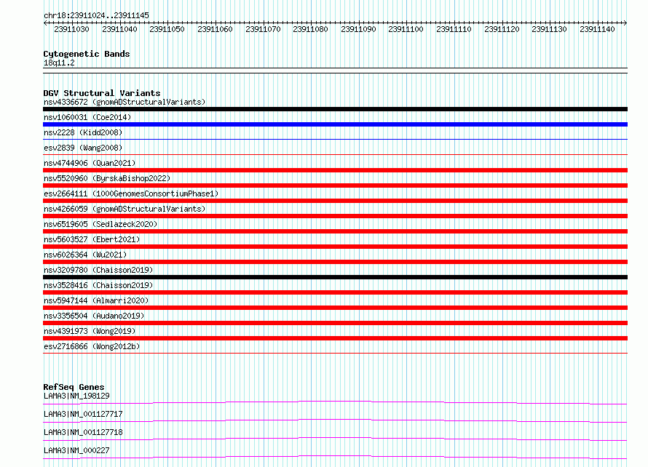Click the red bar under nsv3356504
This screenshot has width=648, height=467.
(335, 323)
